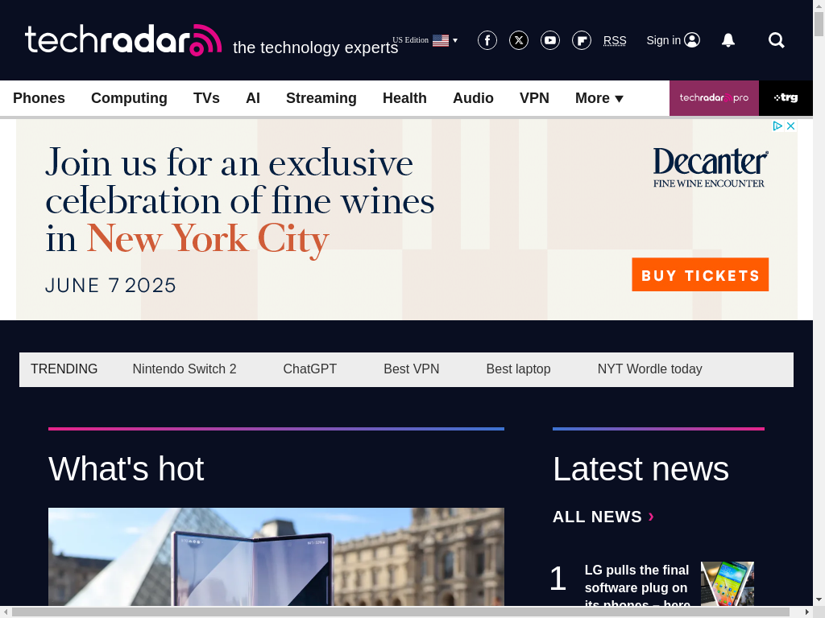Image resolution: width=825 pixels, height=618 pixels.
Task: Open the Nintendo Switch 2 trending link
Action: click(184, 369)
